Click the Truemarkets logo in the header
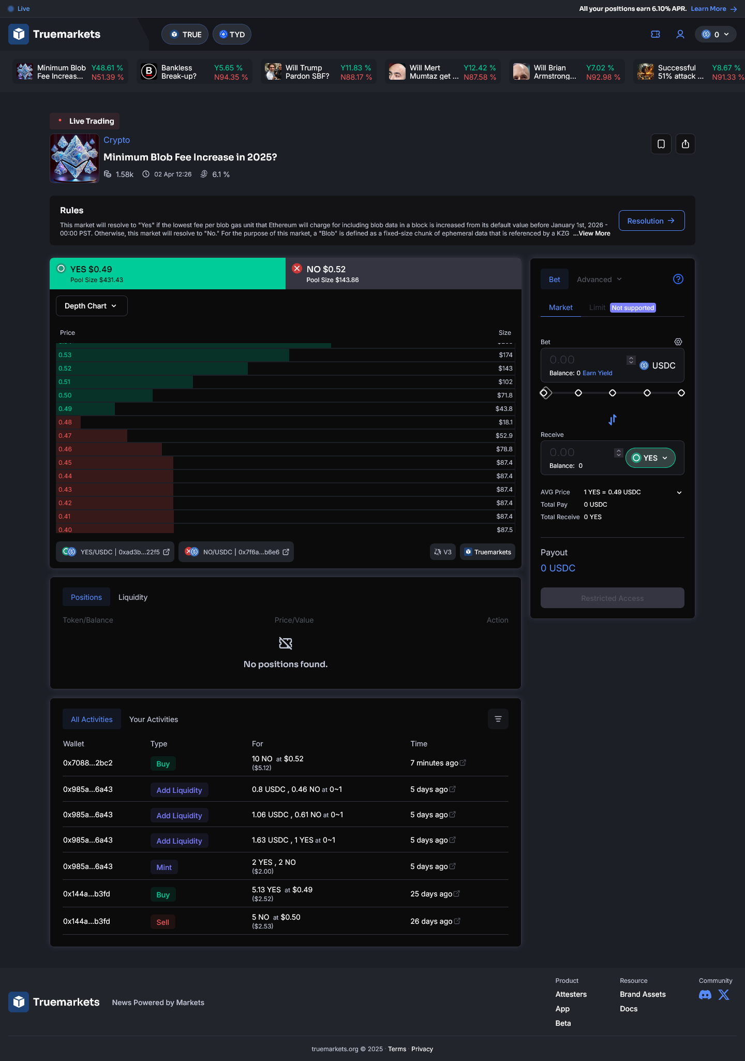This screenshot has height=1061, width=745. click(54, 34)
